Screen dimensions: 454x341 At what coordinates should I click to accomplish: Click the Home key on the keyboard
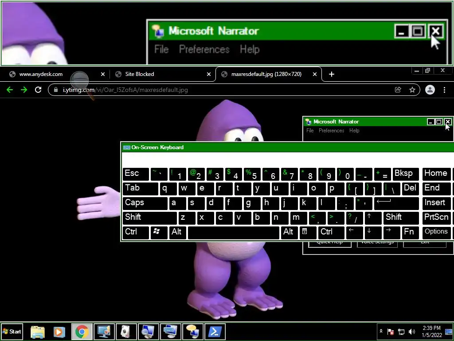[x=436, y=174]
